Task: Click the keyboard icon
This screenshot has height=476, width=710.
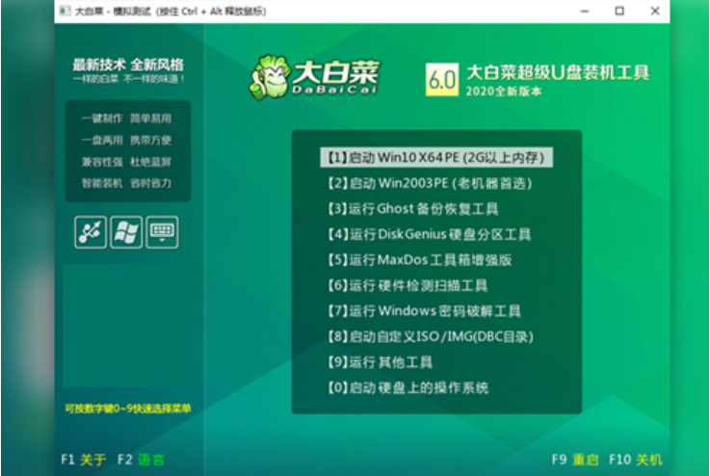Action: click(162, 232)
